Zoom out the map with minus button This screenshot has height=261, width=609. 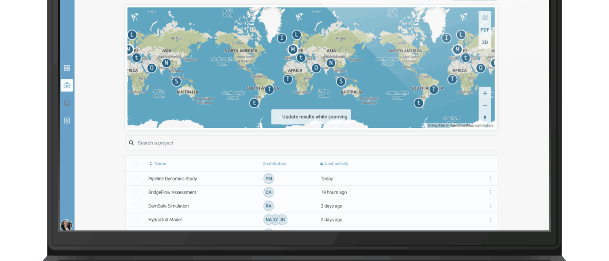[x=485, y=106]
